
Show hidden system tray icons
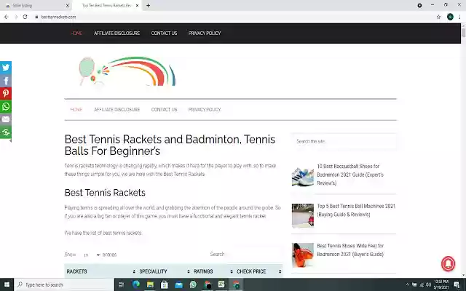(407, 284)
